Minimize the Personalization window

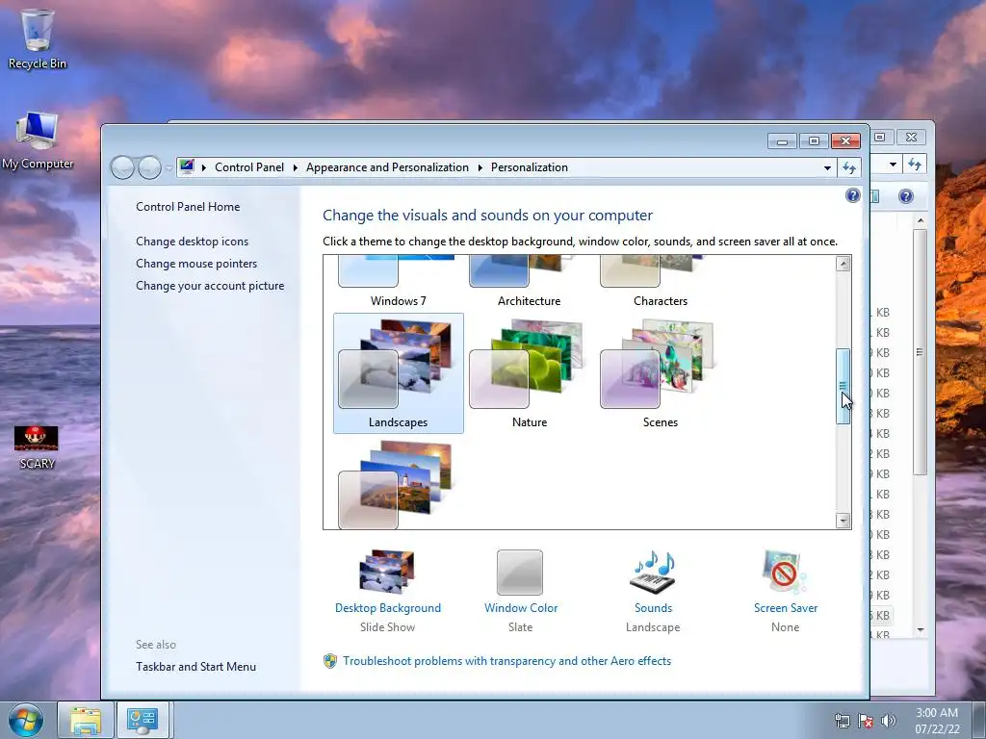pyautogui.click(x=782, y=140)
